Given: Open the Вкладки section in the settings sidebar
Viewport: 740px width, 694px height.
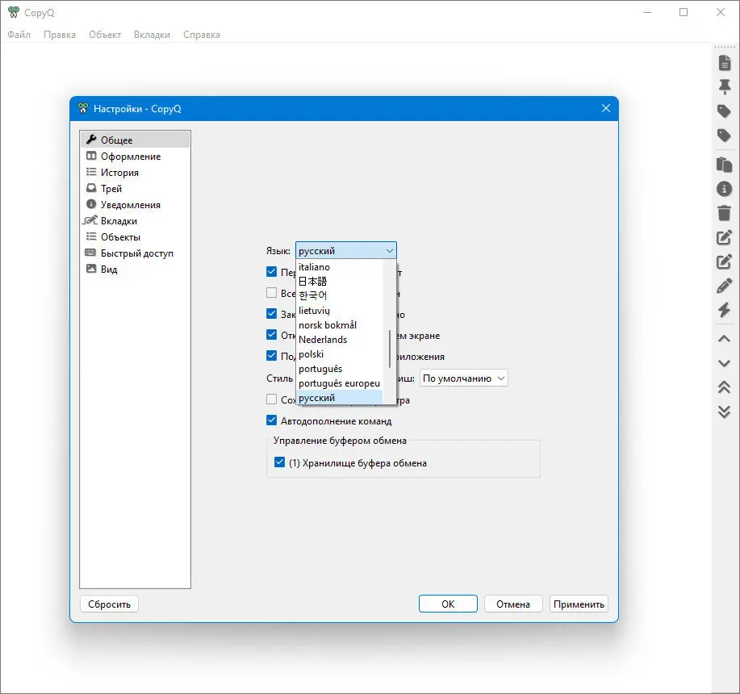Looking at the screenshot, I should click(135, 221).
